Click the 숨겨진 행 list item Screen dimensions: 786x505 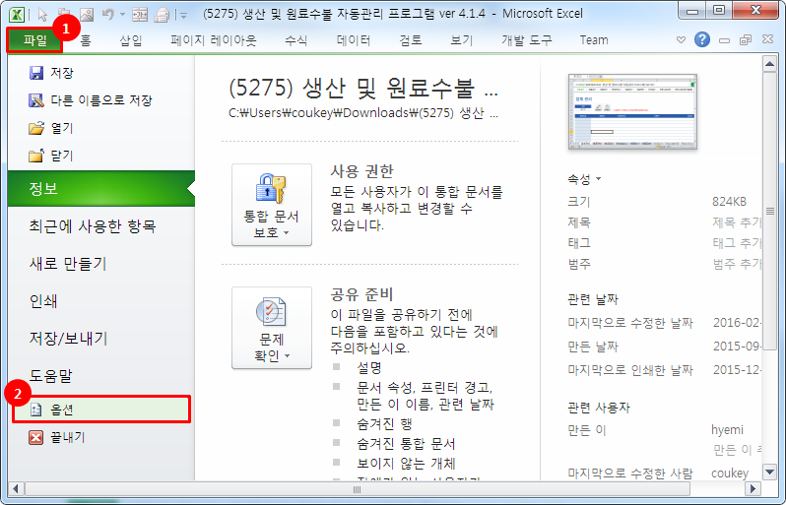[384, 424]
